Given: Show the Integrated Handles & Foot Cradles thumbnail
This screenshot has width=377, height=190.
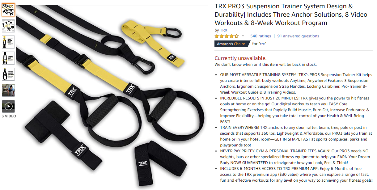Looking at the screenshot, I should click(8, 74).
